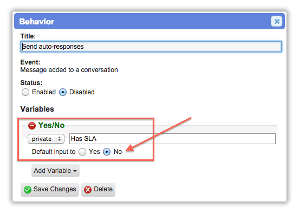Click the Message added to a conversation text
298x213 pixels.
(x=69, y=70)
